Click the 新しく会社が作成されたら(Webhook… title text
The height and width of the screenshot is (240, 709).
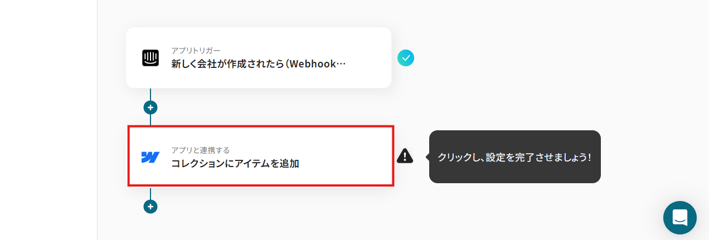pyautogui.click(x=259, y=63)
